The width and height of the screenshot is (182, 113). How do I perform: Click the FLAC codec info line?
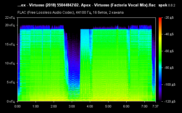pos(71,13)
